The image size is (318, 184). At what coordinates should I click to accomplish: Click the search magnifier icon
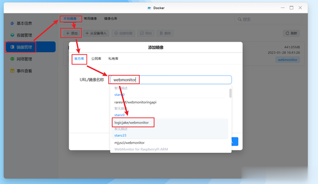click(239, 19)
